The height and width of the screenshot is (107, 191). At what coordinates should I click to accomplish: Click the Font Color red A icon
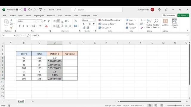coord(46,26)
